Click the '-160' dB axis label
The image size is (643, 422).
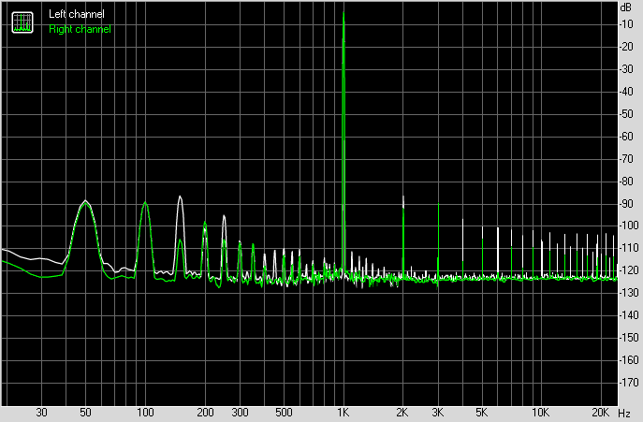(630, 359)
